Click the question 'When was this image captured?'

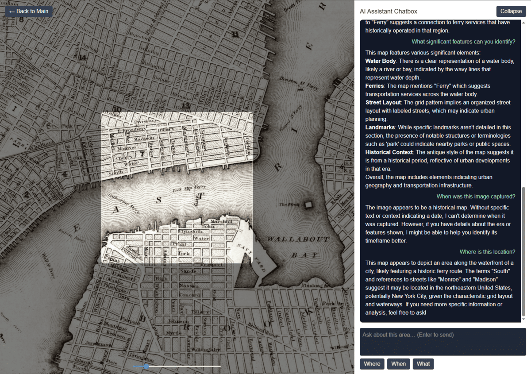click(x=476, y=196)
